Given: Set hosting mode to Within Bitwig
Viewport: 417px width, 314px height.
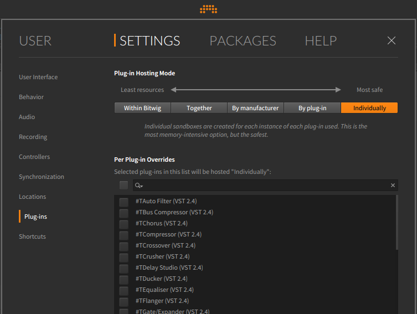Looking at the screenshot, I should pyautogui.click(x=142, y=108).
